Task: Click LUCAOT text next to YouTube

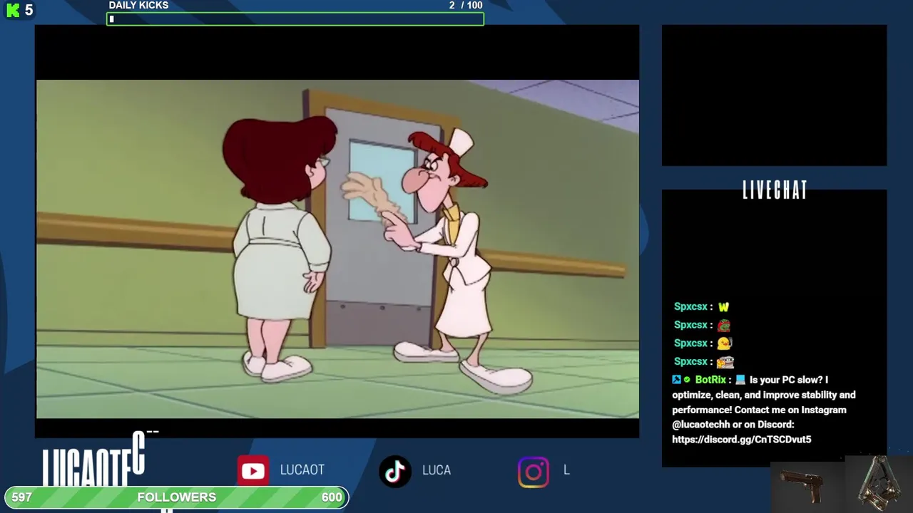Action: [x=302, y=470]
